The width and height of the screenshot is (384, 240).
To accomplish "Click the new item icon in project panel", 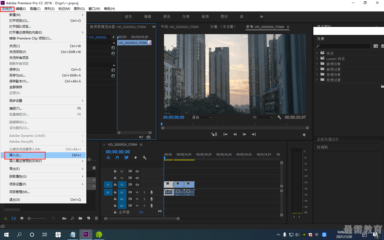I will click(x=89, y=218).
